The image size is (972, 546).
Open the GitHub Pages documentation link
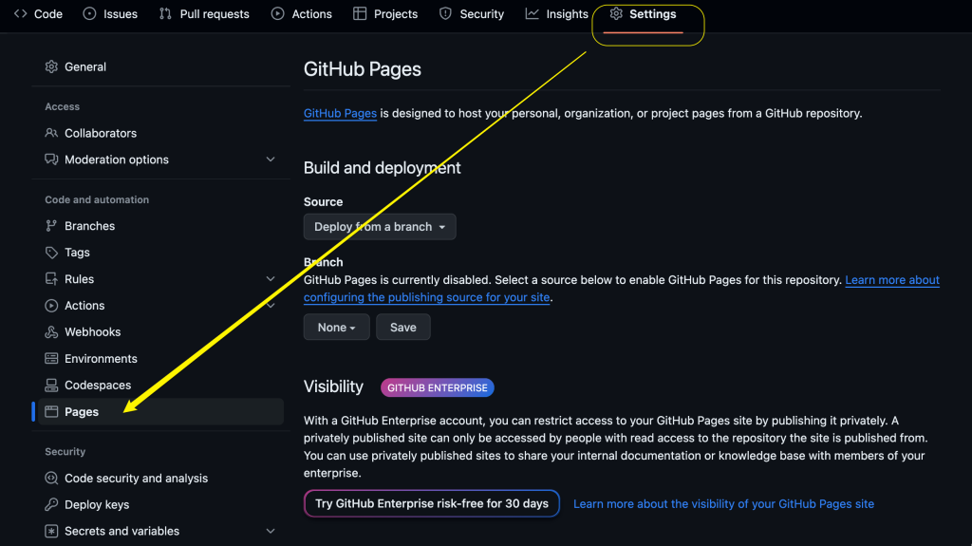click(340, 114)
